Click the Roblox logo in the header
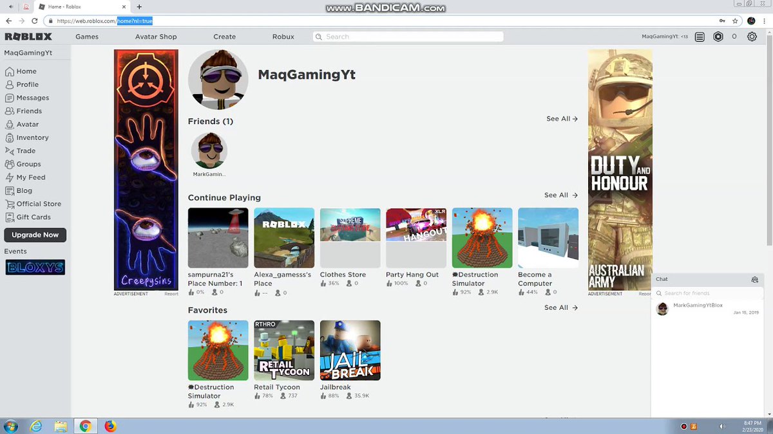Image resolution: width=773 pixels, height=434 pixels. click(x=28, y=37)
